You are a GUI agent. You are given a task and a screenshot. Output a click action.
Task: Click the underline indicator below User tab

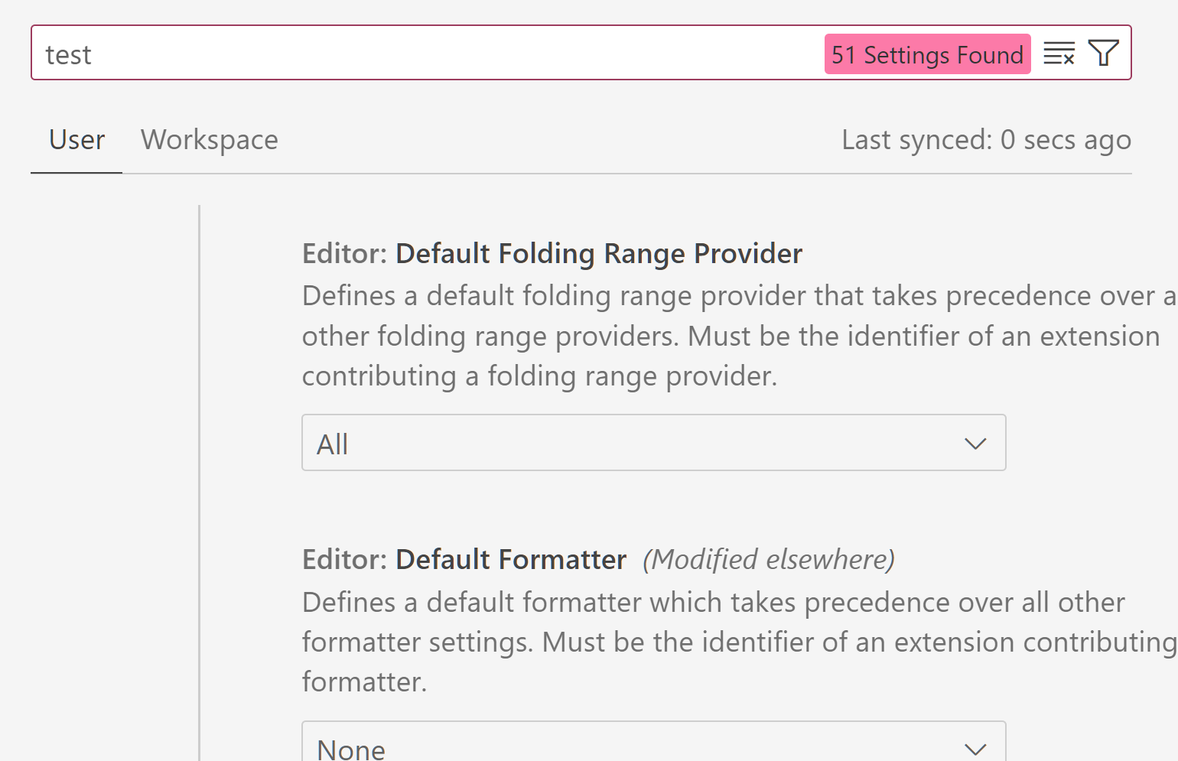[76, 174]
